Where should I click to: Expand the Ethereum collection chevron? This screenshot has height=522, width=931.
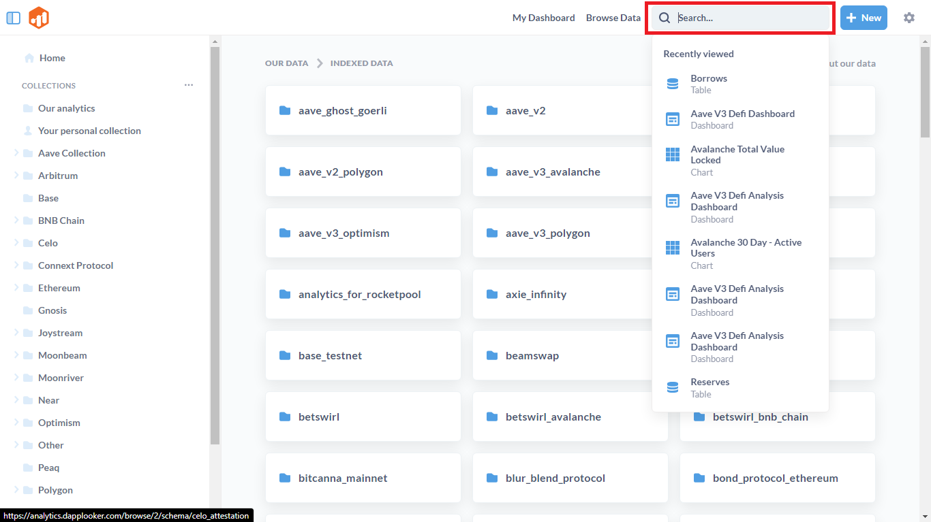click(x=16, y=288)
